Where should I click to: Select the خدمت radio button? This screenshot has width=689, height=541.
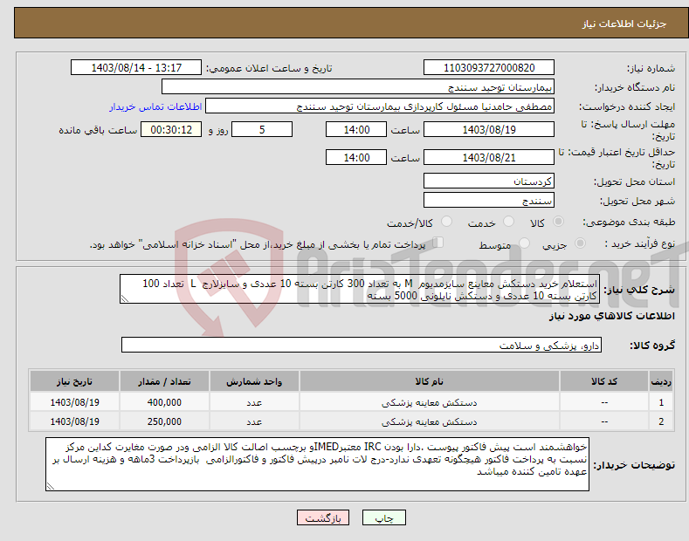(x=508, y=222)
